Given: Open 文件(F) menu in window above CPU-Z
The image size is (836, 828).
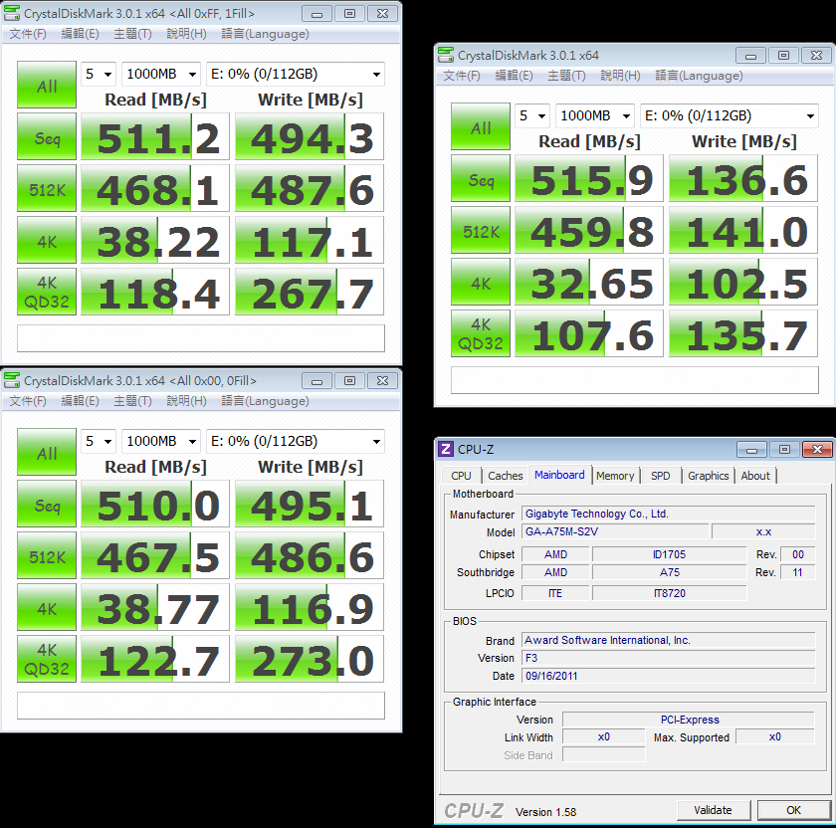Looking at the screenshot, I should (x=462, y=76).
